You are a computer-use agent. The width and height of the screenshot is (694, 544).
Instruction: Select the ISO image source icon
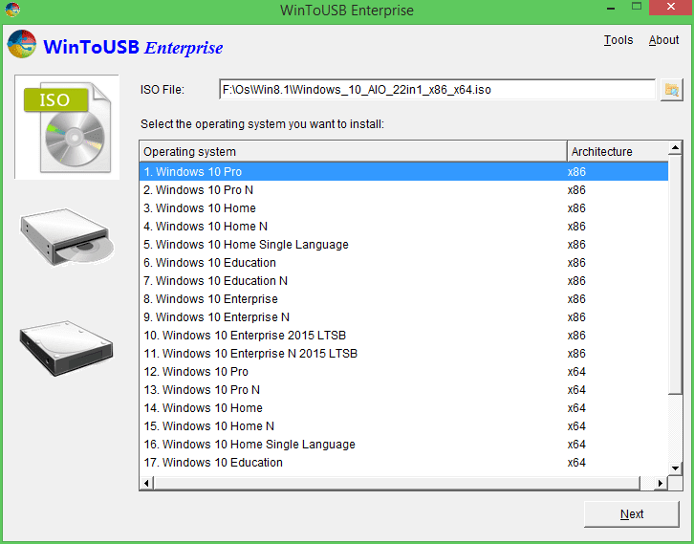67,127
